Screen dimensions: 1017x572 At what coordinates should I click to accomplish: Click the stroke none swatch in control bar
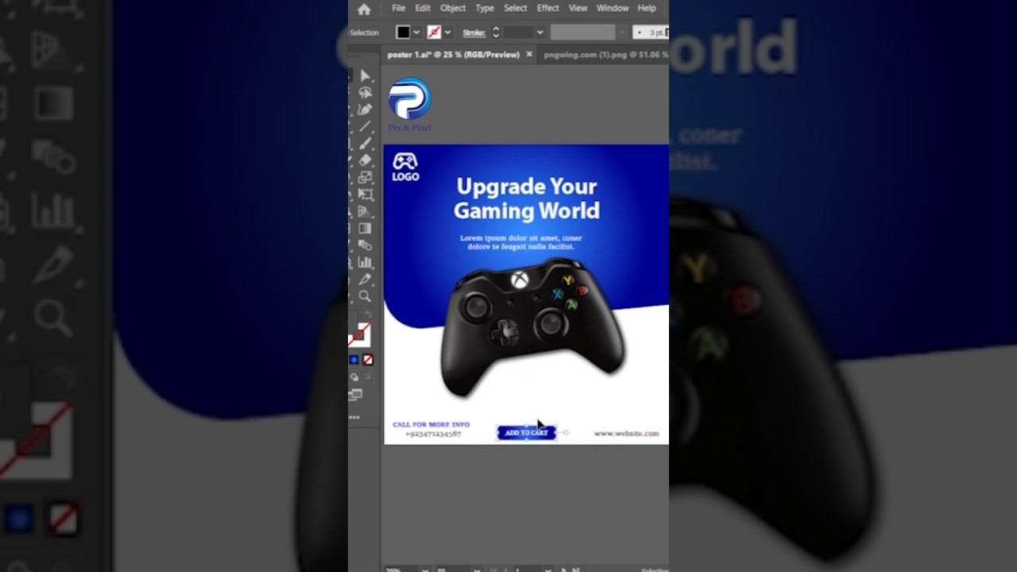434,33
